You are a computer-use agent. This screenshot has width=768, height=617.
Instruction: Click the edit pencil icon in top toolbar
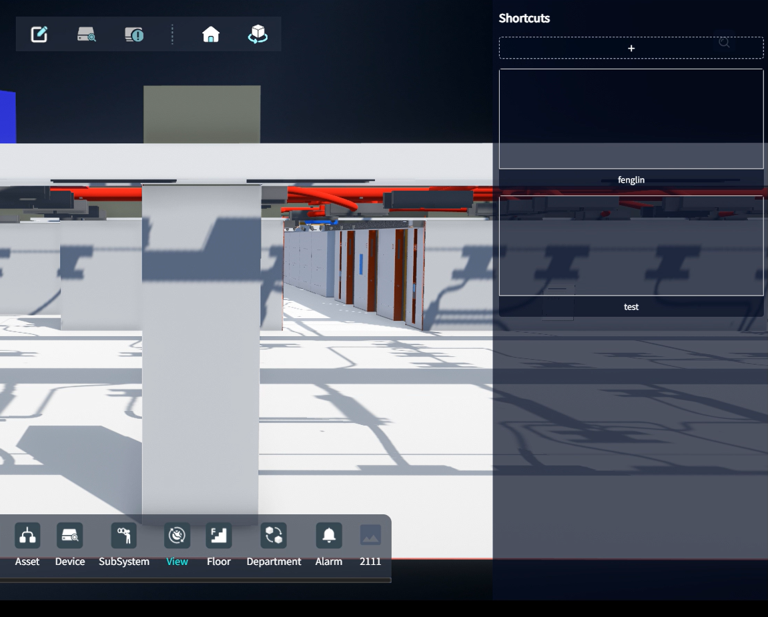39,34
